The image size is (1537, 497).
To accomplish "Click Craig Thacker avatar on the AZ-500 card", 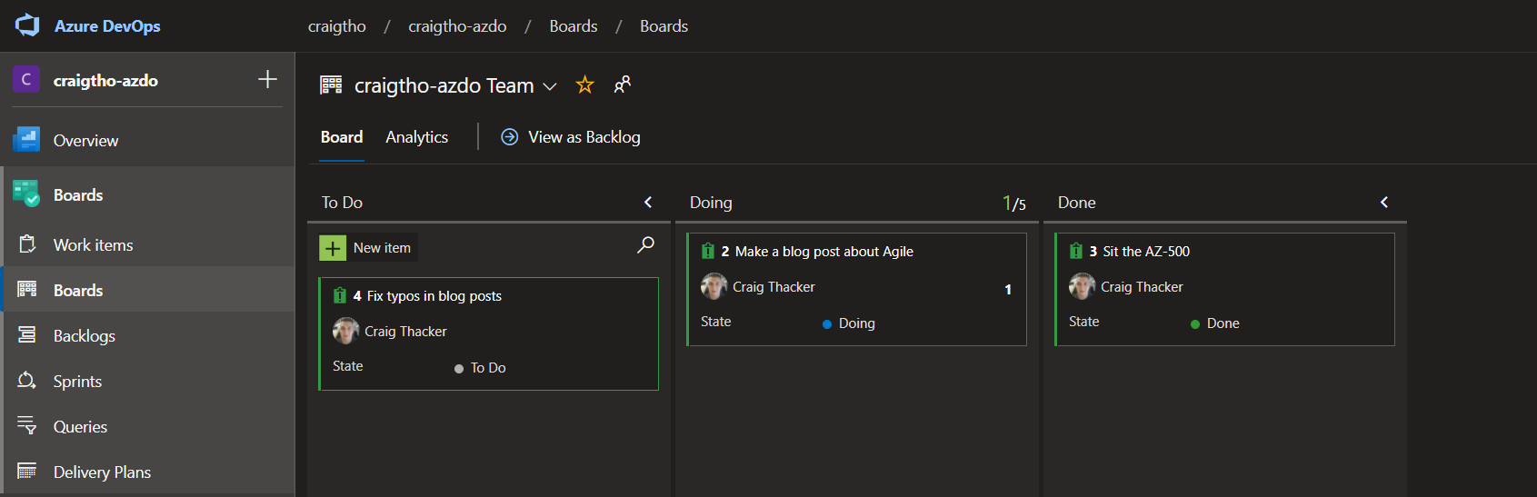I will click(1082, 286).
